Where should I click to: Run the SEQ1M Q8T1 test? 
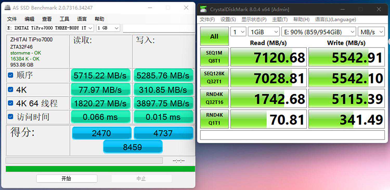pos(214,57)
